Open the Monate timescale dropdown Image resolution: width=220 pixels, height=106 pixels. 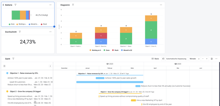click(195, 59)
